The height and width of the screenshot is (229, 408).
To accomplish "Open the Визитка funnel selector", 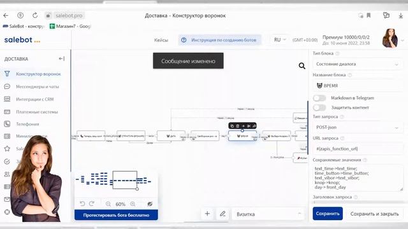I will tap(268, 214).
